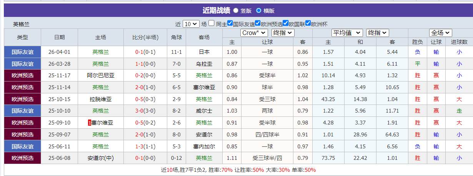
Task: Click corner count 11-1 in 日本 row
Action: [x=177, y=52]
